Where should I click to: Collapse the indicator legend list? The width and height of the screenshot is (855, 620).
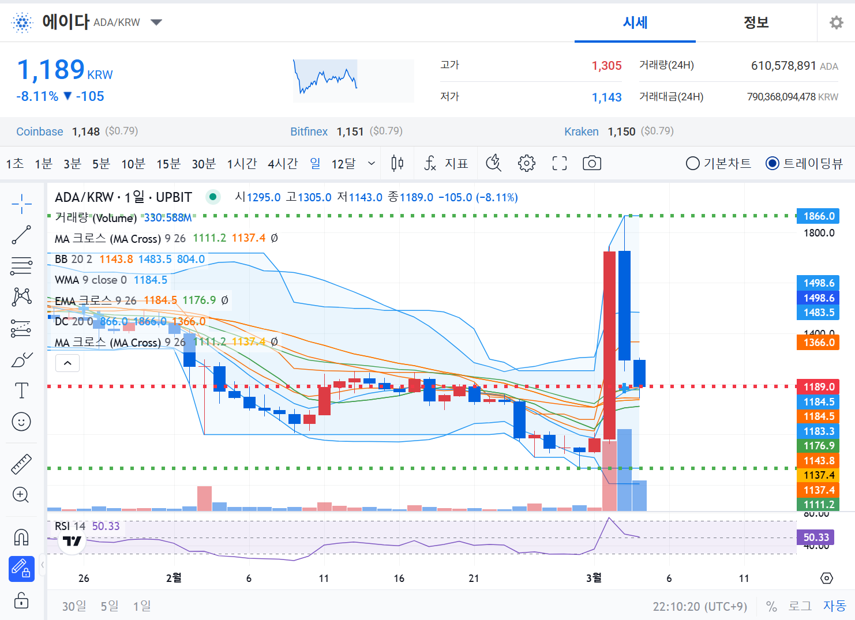point(67,363)
